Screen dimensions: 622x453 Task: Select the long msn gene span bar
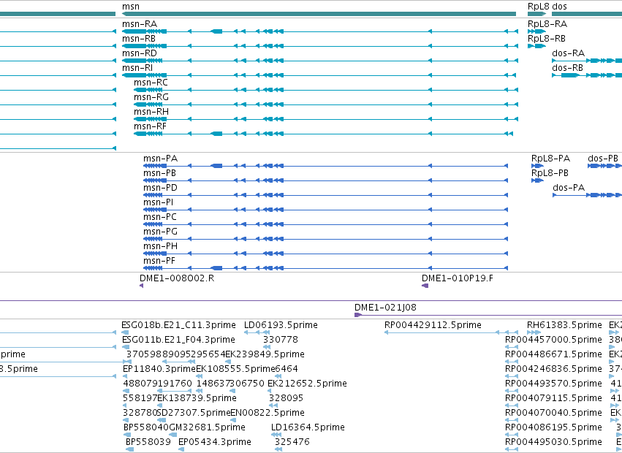pos(319,14)
